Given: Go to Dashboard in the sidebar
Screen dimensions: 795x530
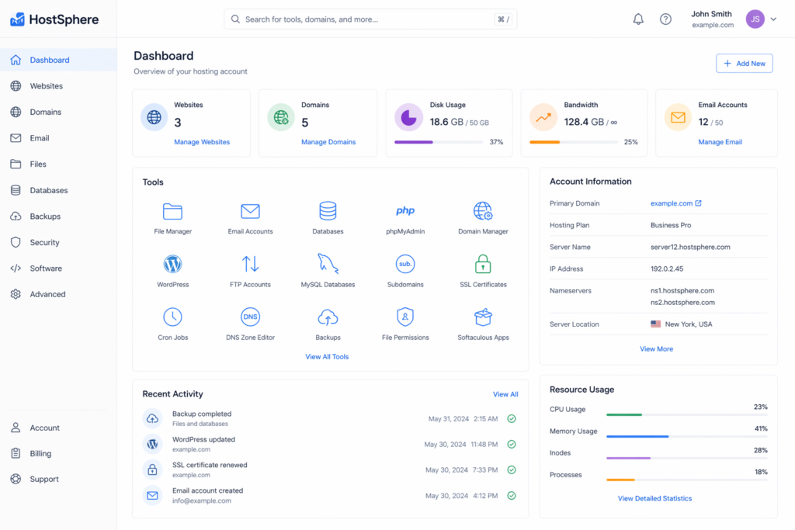Looking at the screenshot, I should pyautogui.click(x=58, y=60).
